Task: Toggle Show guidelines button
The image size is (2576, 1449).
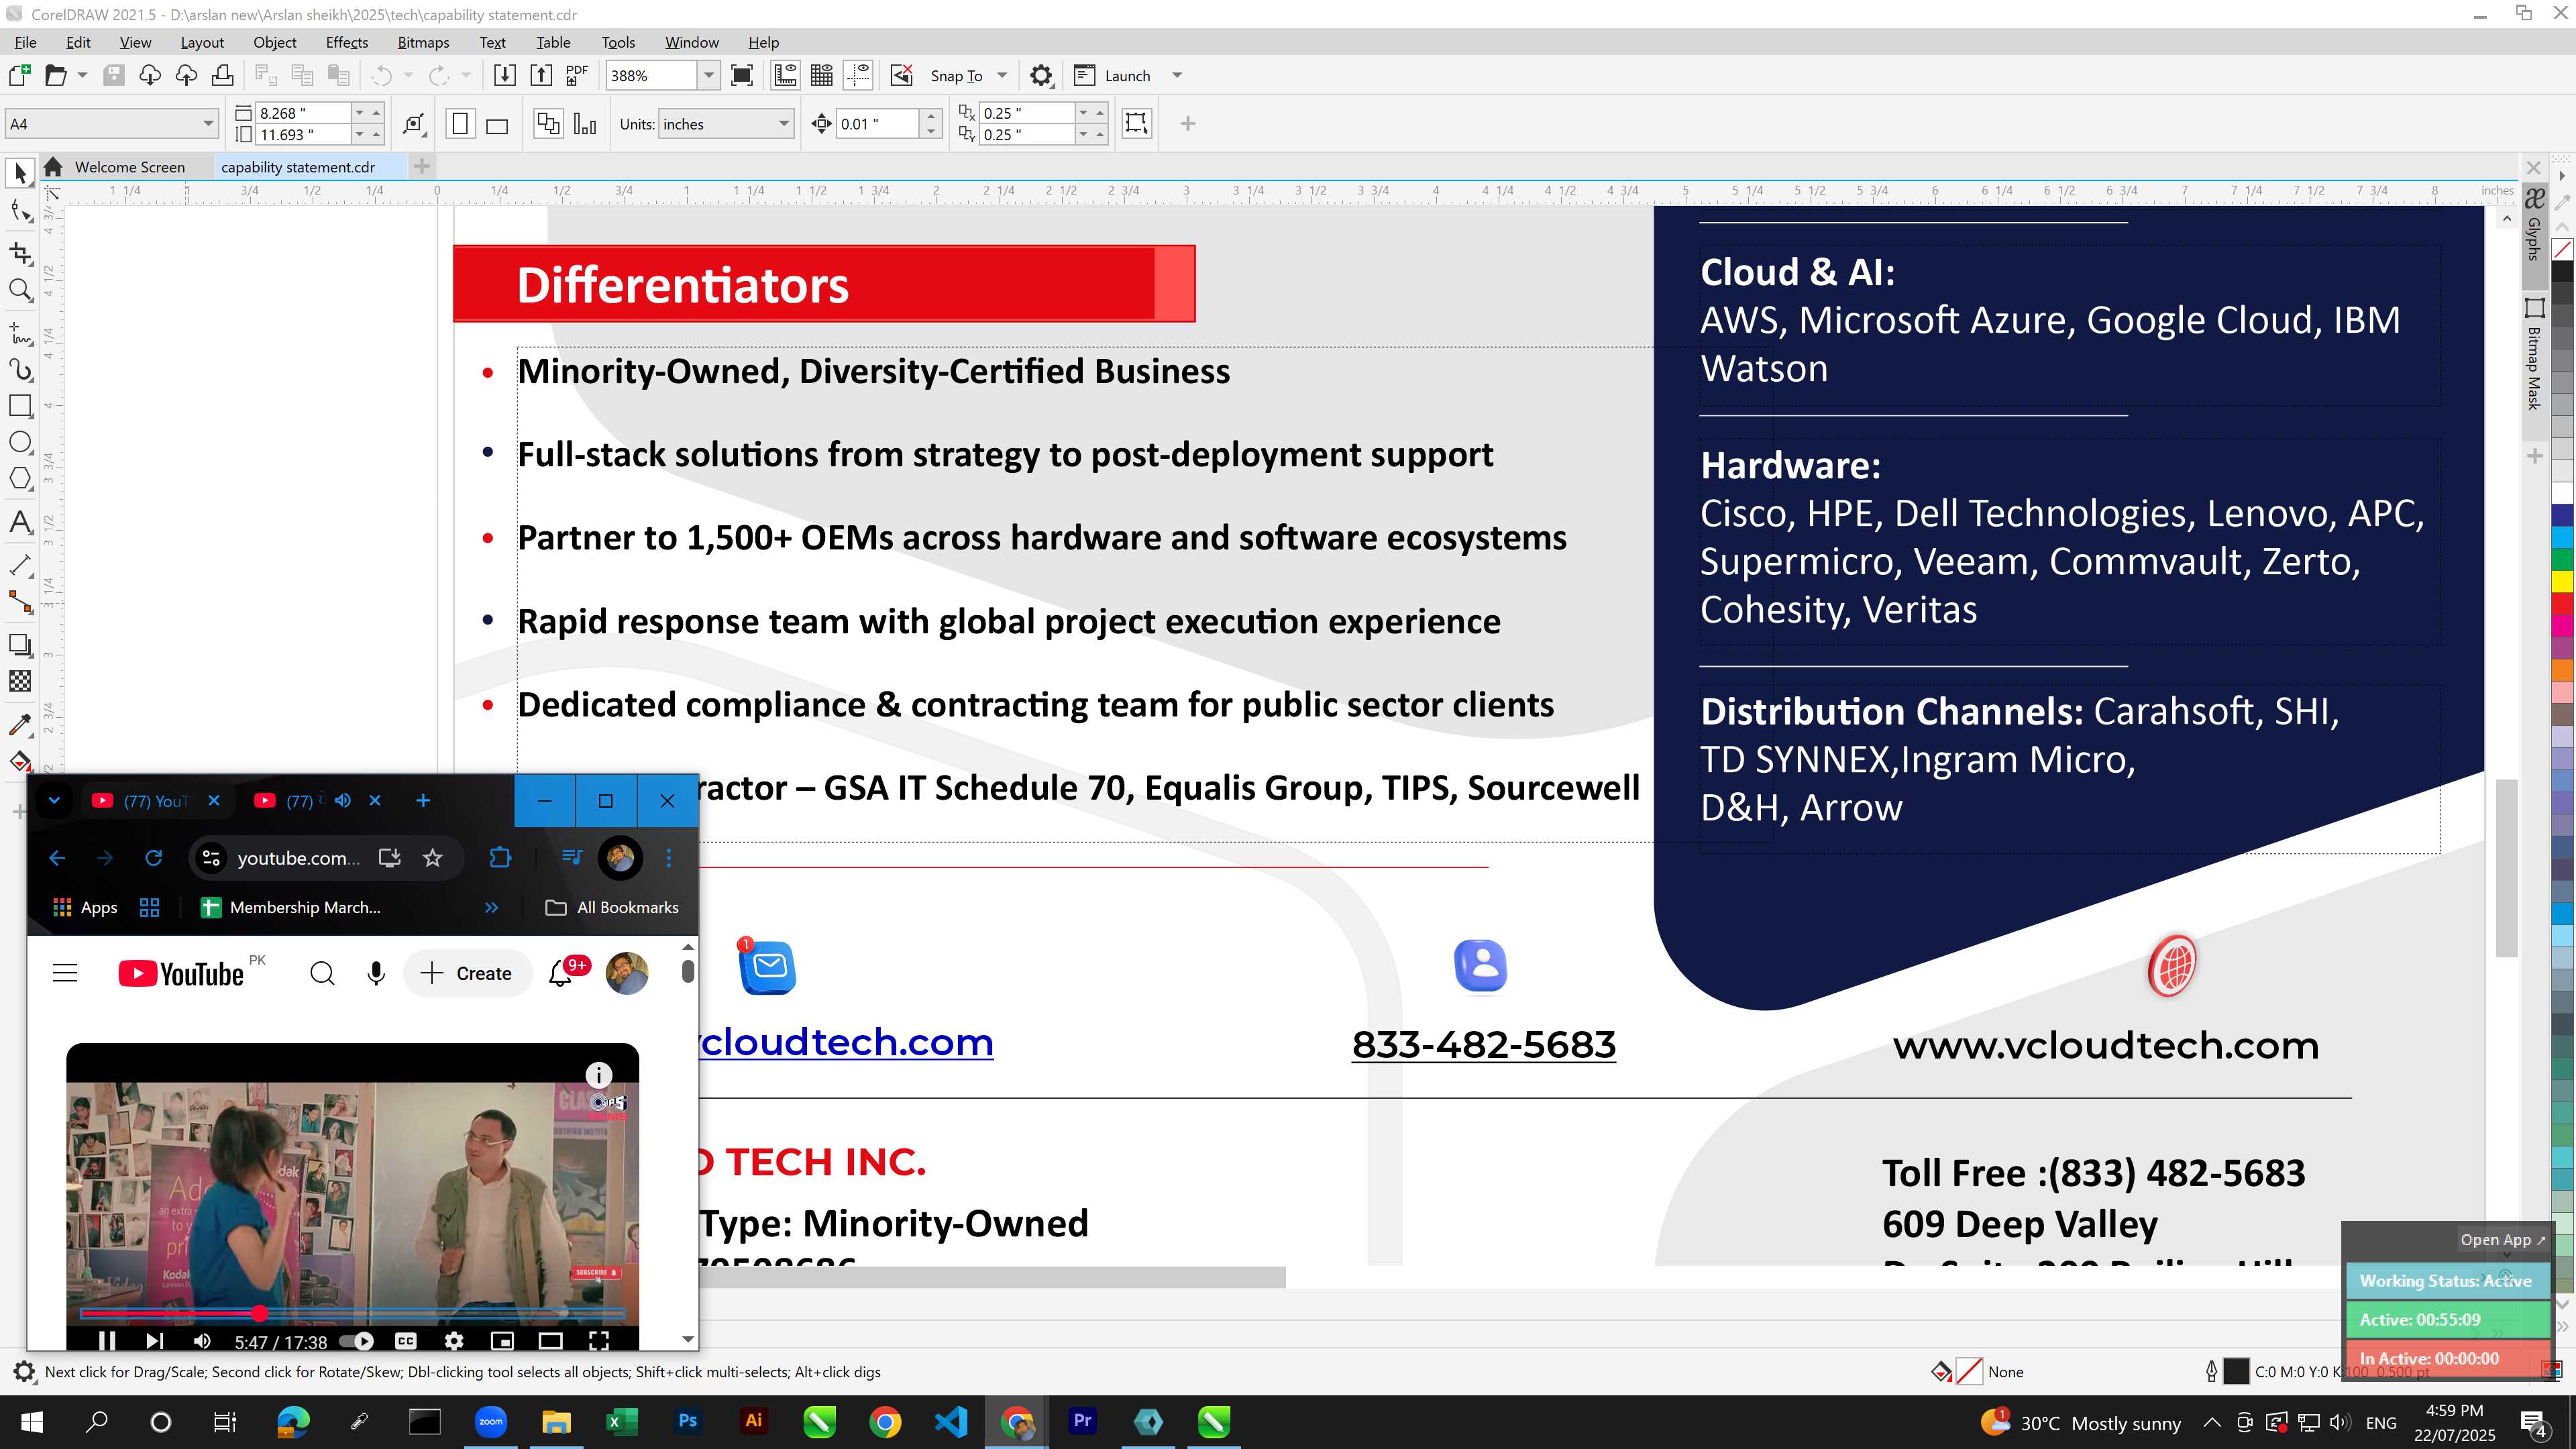Action: click(x=858, y=75)
